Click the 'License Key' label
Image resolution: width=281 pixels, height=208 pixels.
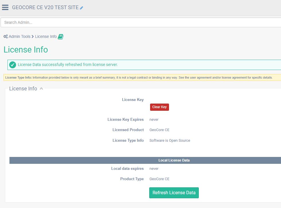[x=133, y=100]
